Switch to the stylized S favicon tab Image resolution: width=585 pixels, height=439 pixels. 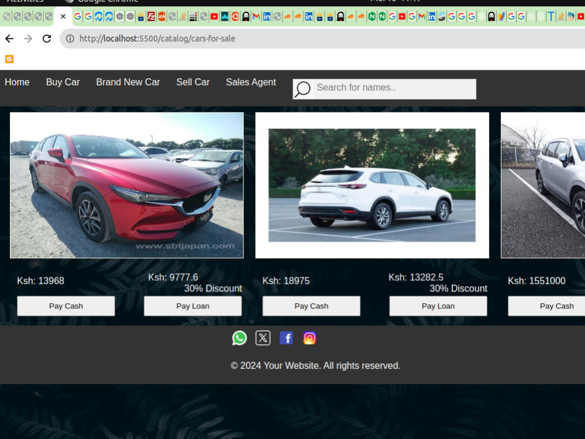tap(442, 16)
